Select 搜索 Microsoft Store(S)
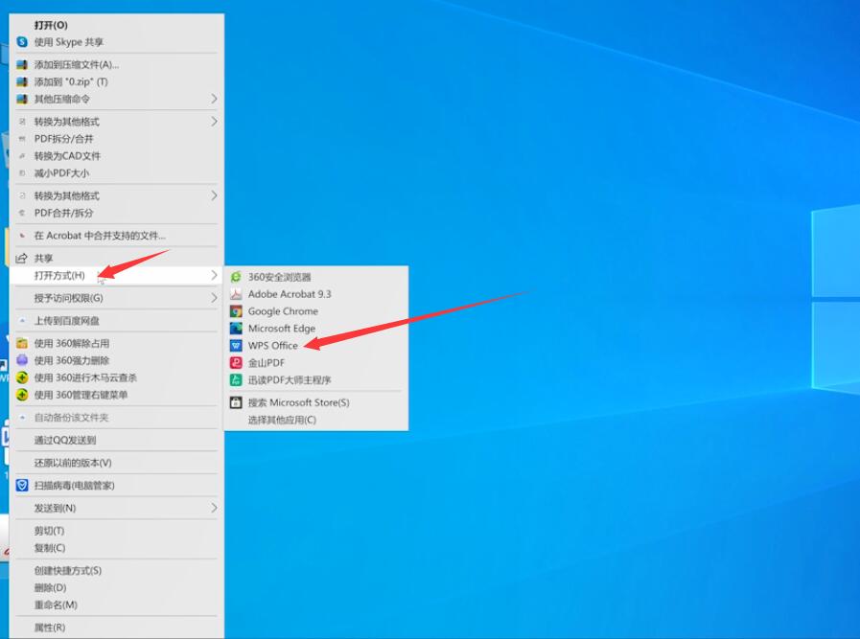This screenshot has width=860, height=639. pyautogui.click(x=299, y=402)
